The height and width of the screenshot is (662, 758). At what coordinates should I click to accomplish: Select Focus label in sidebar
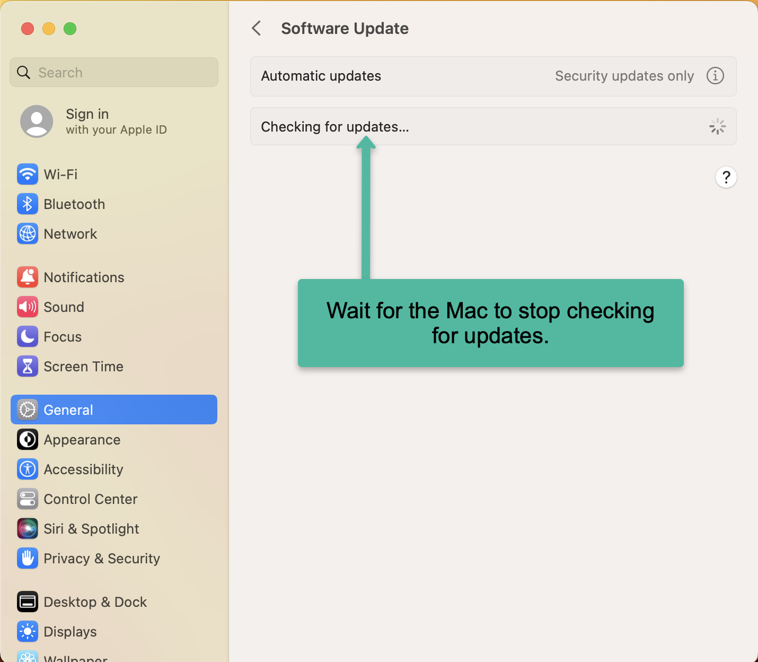[x=63, y=337]
